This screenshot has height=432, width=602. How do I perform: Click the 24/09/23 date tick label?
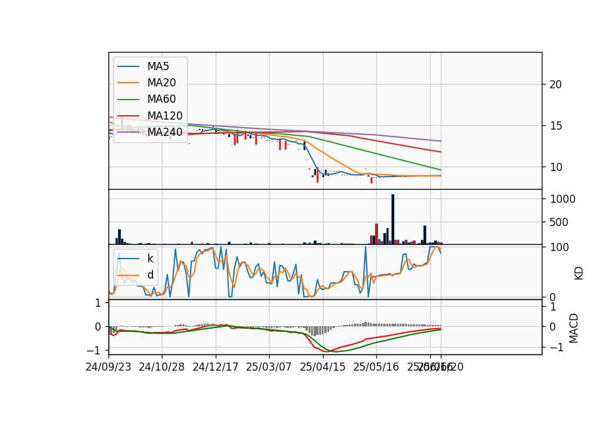point(108,367)
